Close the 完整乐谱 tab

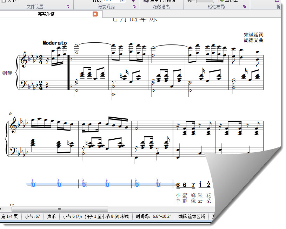pyautogui.click(x=95, y=14)
